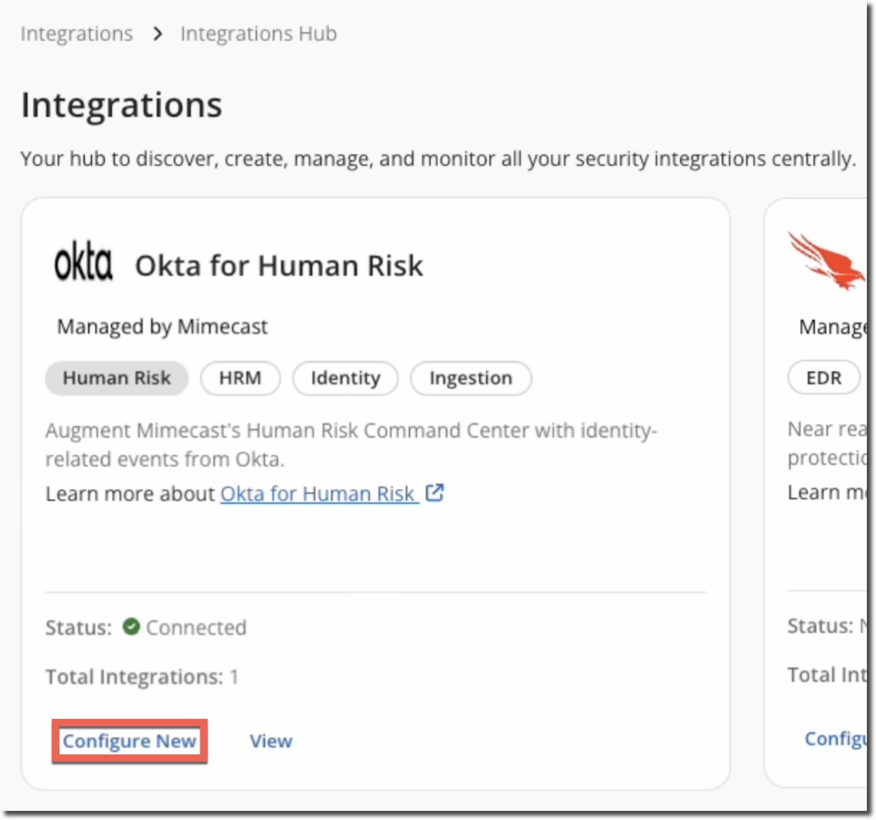Screen dimensions: 876x820
Task: Select the Ingestion tag
Action: 471,378
